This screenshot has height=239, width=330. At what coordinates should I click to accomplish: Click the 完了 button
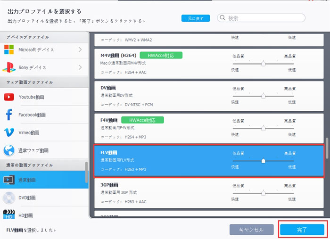[x=302, y=230]
